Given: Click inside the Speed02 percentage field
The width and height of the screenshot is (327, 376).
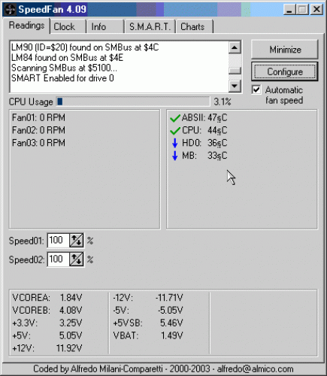Looking at the screenshot, I should (58, 259).
